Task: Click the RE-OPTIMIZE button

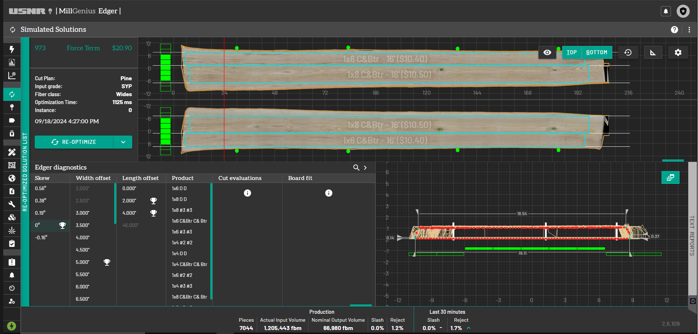Action: click(x=74, y=142)
